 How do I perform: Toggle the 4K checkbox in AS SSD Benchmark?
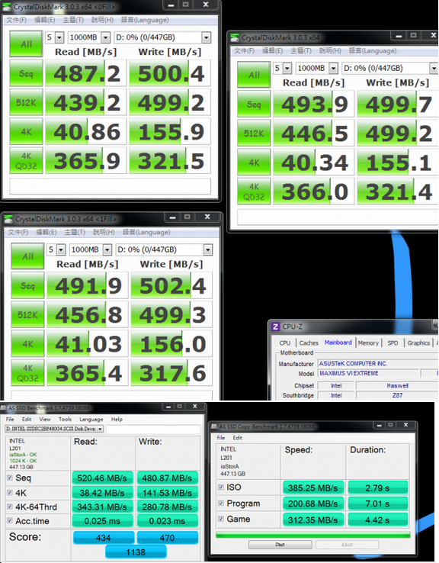[x=10, y=493]
